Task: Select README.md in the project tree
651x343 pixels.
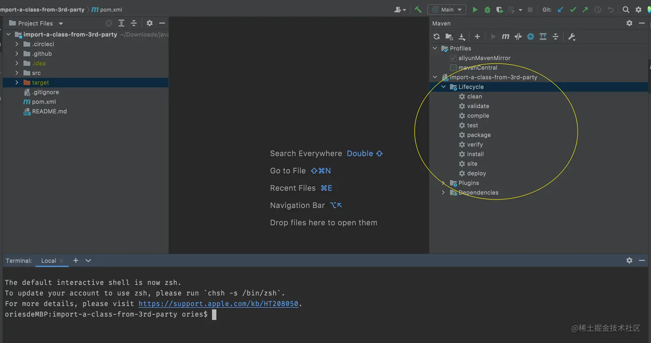Action: coord(45,111)
